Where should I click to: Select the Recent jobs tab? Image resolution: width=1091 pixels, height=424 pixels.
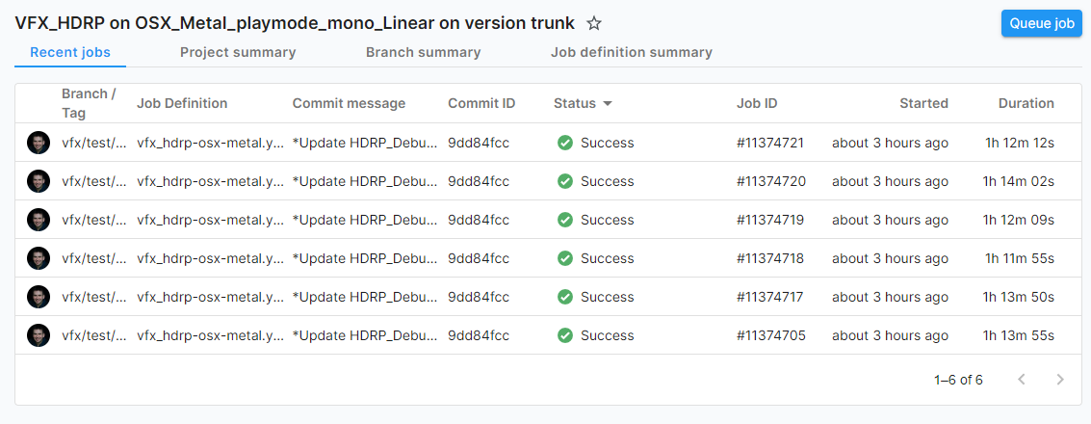[70, 52]
